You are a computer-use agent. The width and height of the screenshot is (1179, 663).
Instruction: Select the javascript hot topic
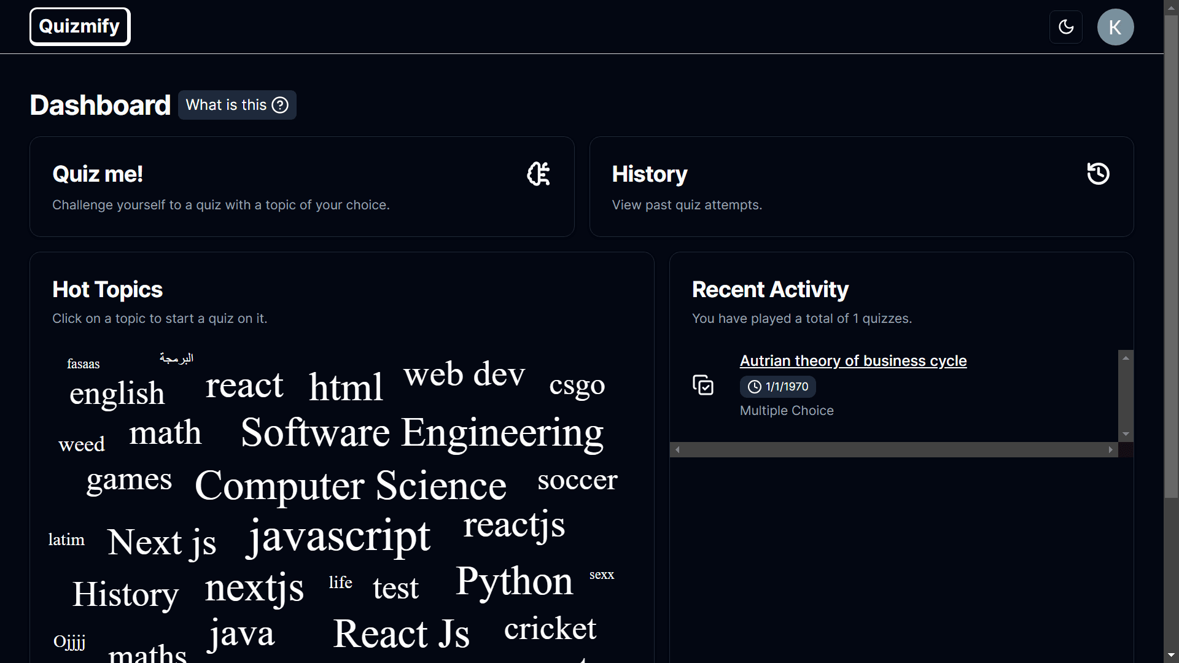click(x=338, y=536)
